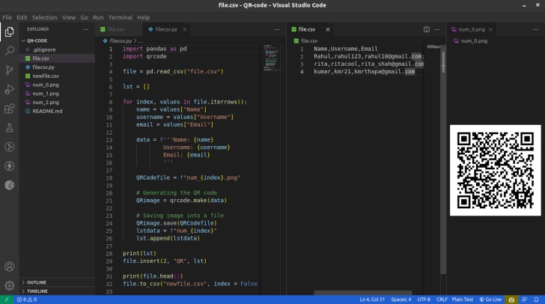Open the Manage gear settings icon

point(10,285)
